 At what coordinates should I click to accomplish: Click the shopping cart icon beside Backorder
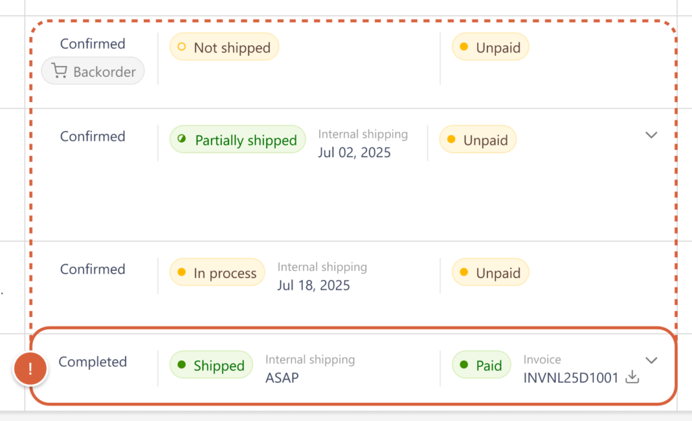[x=59, y=72]
